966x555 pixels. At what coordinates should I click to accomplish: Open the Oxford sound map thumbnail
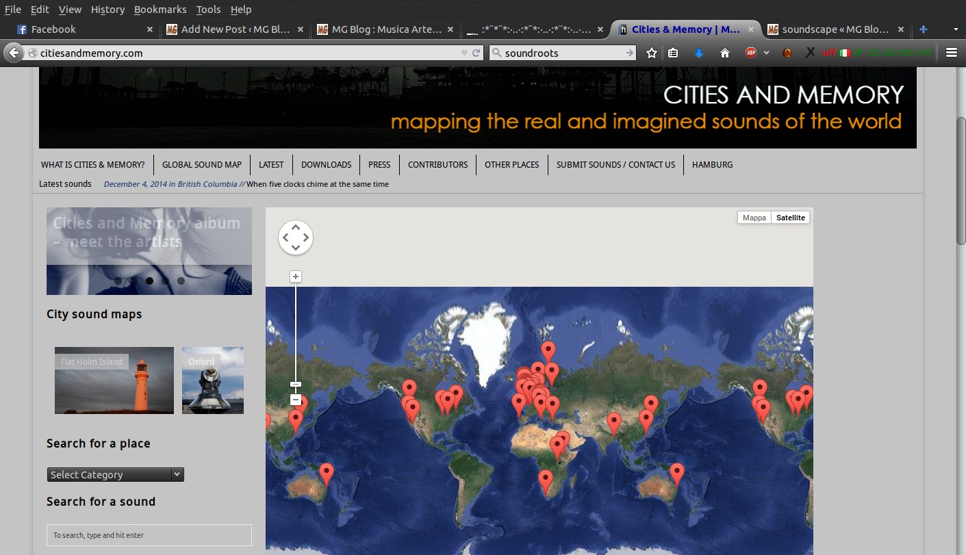coord(213,380)
